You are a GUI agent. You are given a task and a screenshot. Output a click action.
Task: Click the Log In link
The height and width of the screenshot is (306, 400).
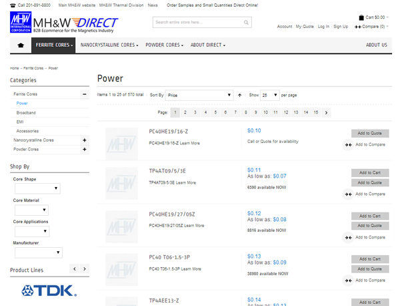[323, 27]
